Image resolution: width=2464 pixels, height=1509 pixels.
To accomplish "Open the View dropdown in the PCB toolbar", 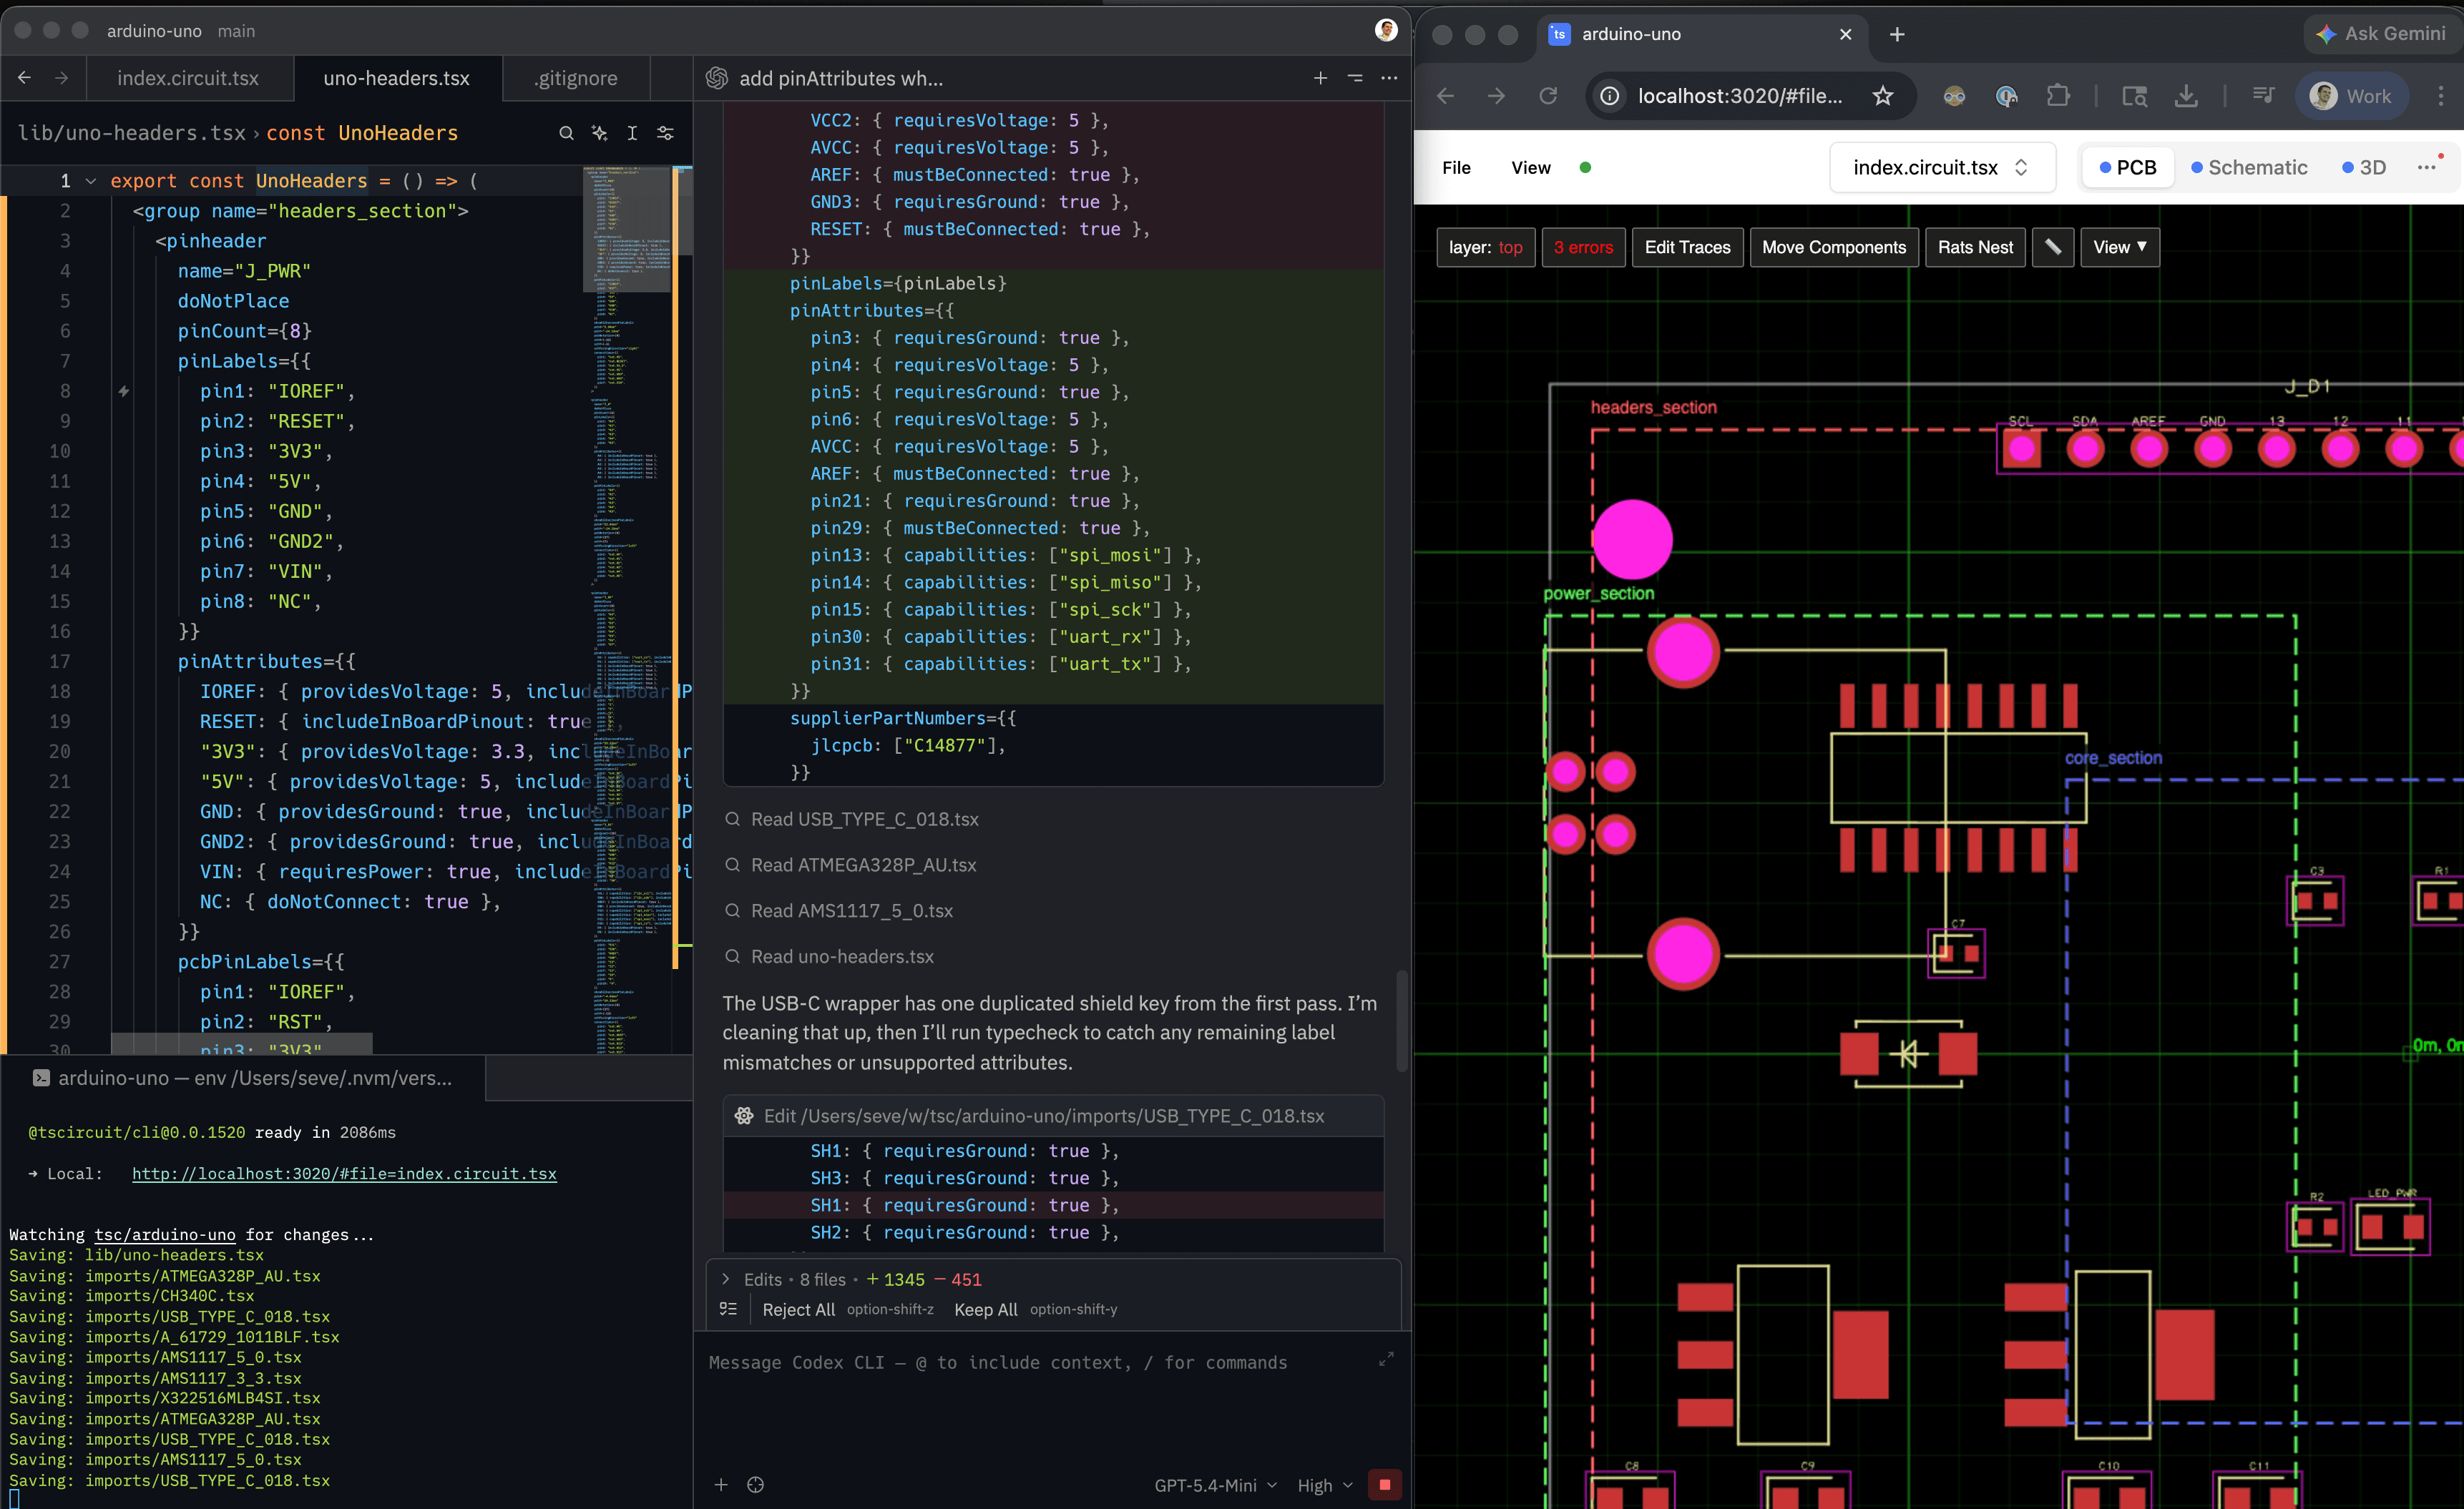I will 2119,247.
